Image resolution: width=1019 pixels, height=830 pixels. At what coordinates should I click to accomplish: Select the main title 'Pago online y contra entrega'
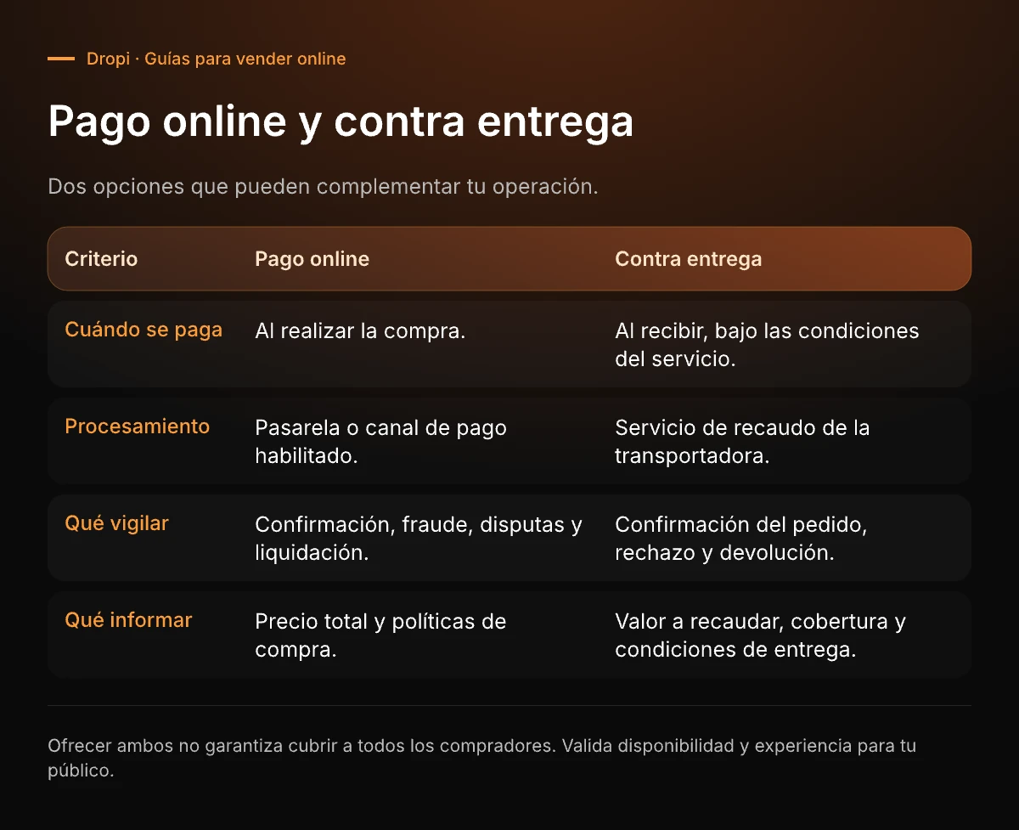coord(341,121)
